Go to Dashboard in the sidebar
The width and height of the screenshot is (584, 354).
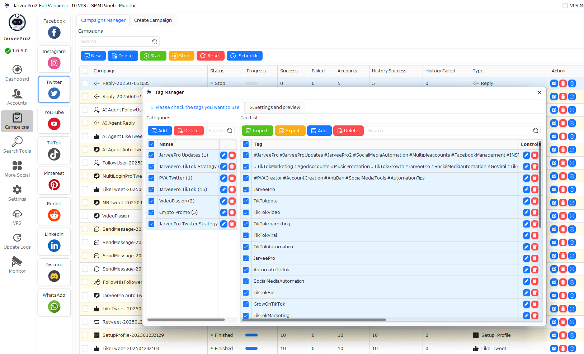tap(17, 73)
